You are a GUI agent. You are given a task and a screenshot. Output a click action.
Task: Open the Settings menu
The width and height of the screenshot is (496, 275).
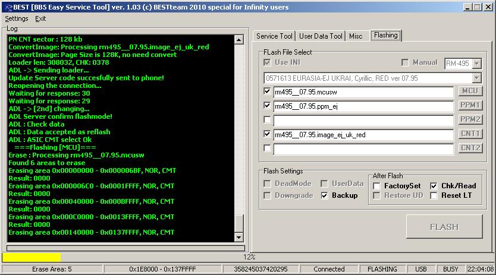click(x=17, y=18)
